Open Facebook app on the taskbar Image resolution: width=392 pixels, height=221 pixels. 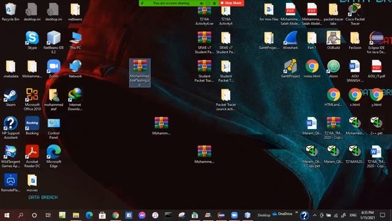point(129,215)
